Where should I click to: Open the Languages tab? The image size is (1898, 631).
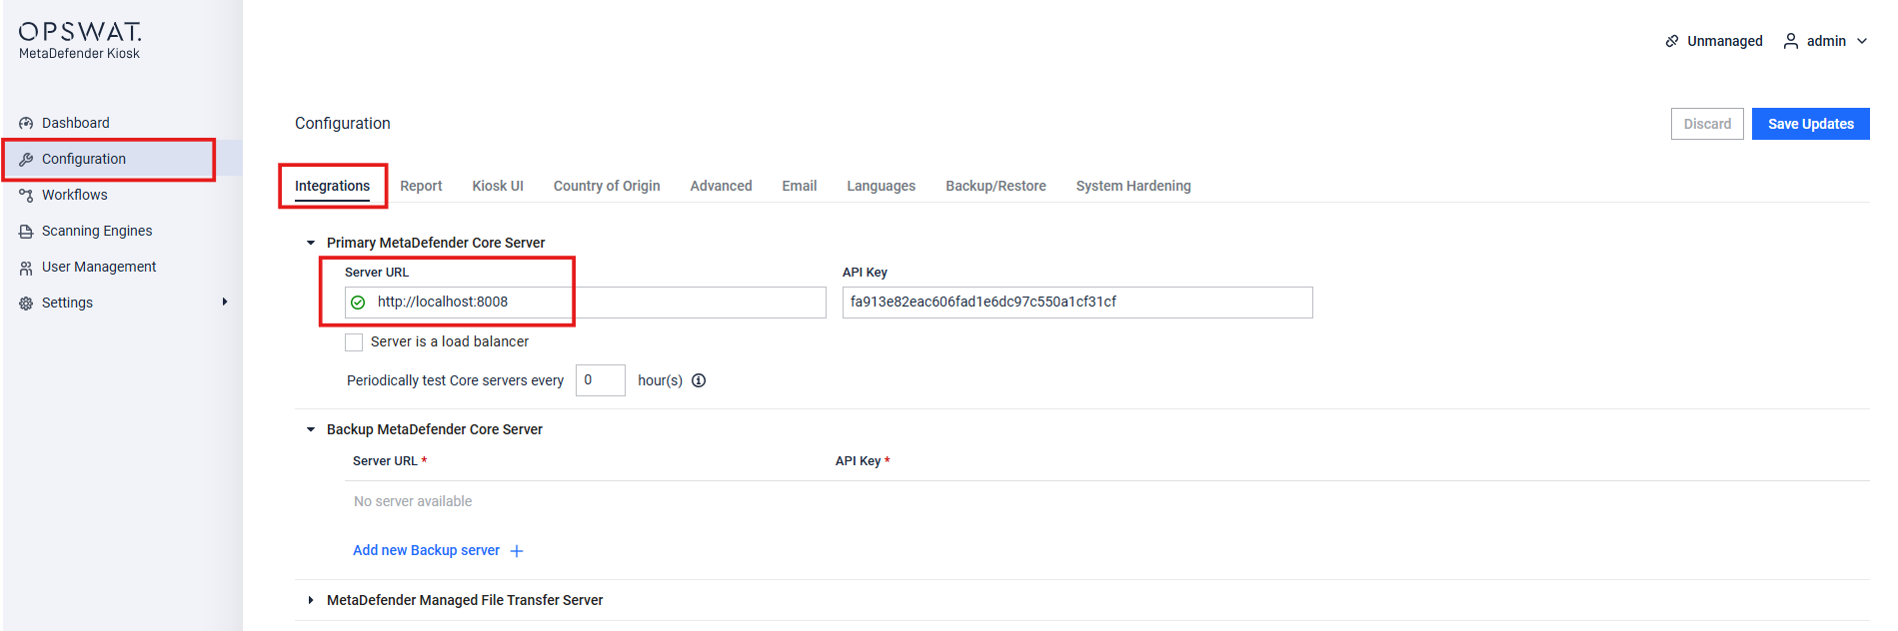pyautogui.click(x=882, y=186)
